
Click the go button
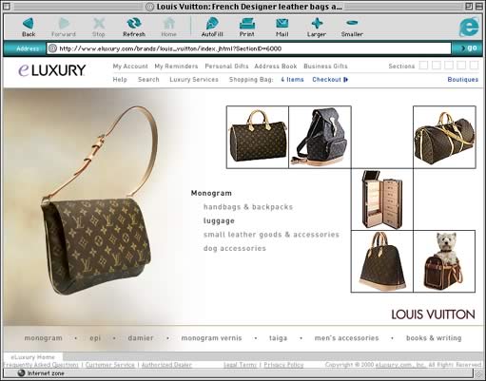pyautogui.click(x=469, y=48)
